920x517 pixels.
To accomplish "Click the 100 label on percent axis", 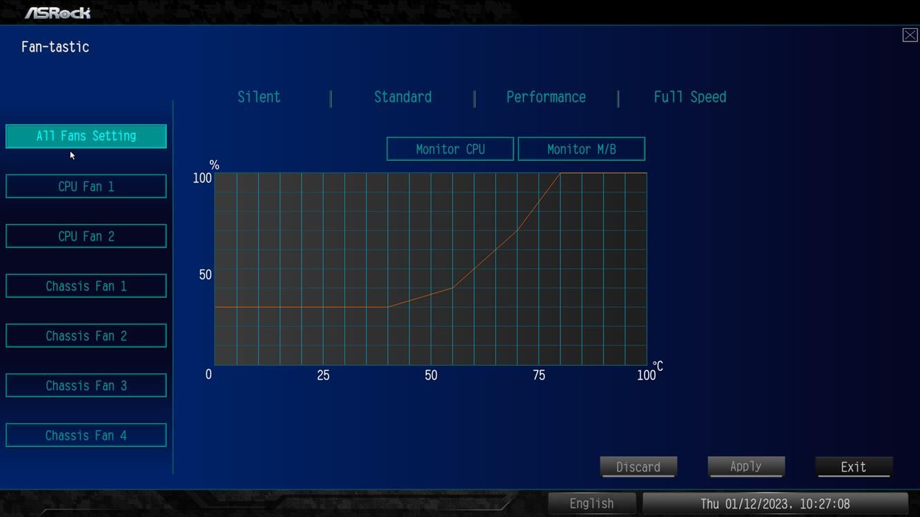I will (x=202, y=178).
